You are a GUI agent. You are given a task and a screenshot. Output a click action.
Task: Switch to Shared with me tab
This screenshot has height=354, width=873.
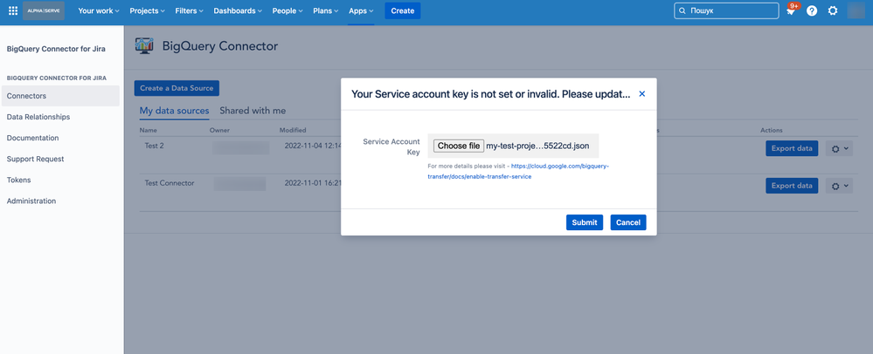[x=253, y=111]
